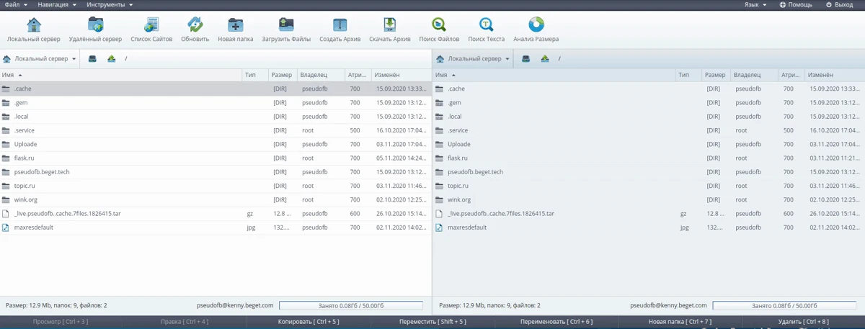Screen dimensions: 865x329
Task: Expand the left panel Локальный сервер dropdown
Action: [x=40, y=59]
